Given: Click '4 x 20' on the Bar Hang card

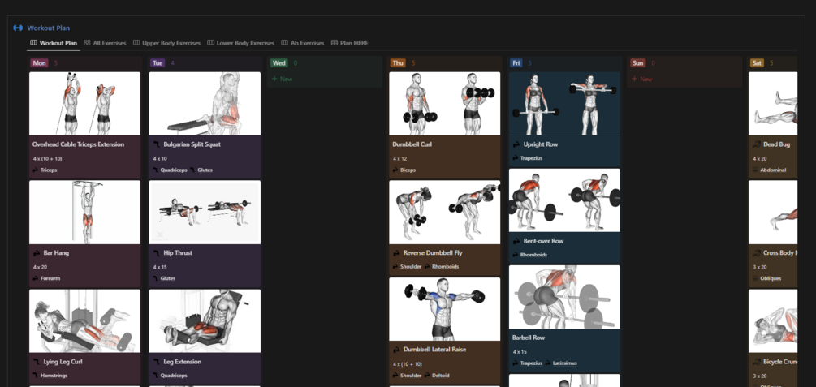Looking at the screenshot, I should (x=40, y=267).
